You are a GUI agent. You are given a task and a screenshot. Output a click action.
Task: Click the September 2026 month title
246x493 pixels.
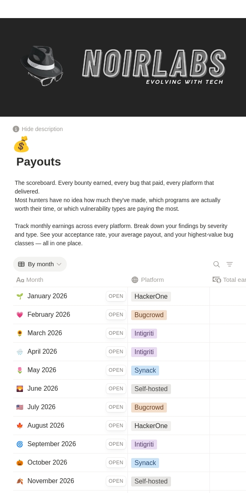(52, 444)
